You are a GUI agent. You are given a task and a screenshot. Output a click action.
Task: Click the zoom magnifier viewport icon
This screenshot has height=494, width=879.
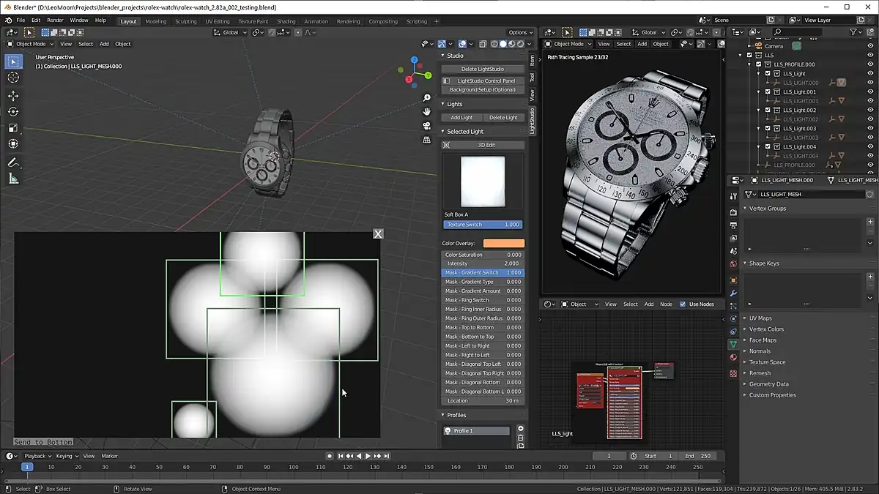(427, 98)
